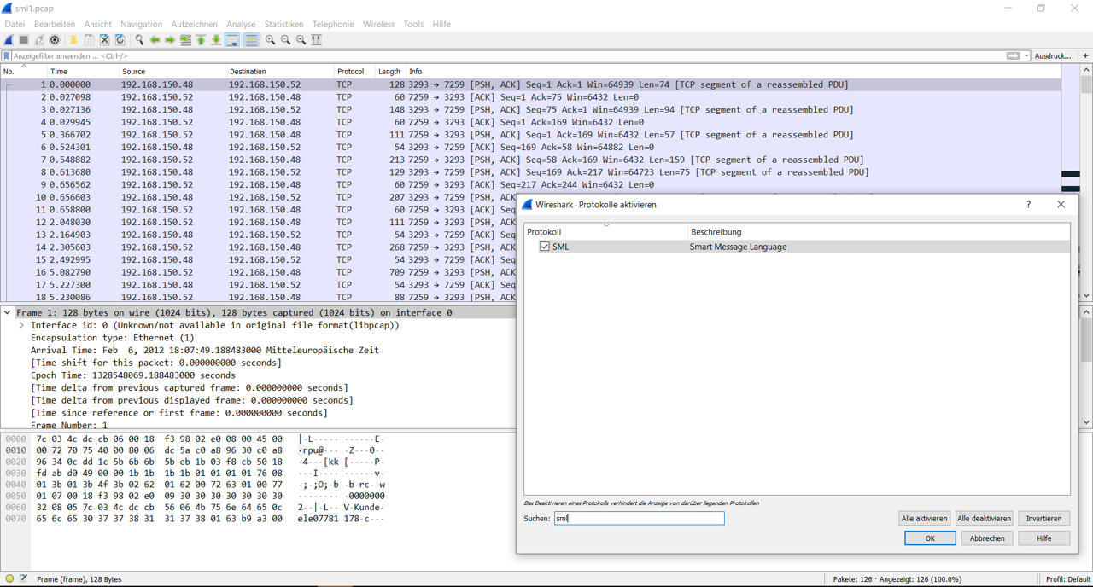Click the Invertieren button
This screenshot has width=1093, height=587.
[x=1043, y=518]
